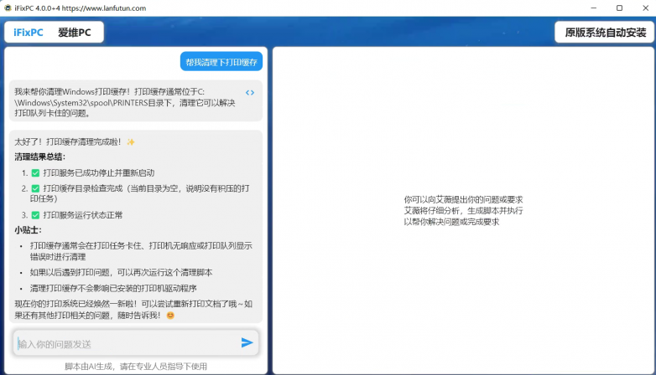
Task: Open the script code view icon
Action: [250, 92]
